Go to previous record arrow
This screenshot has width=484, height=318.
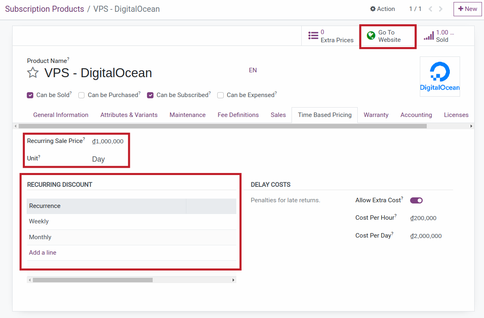(x=430, y=9)
